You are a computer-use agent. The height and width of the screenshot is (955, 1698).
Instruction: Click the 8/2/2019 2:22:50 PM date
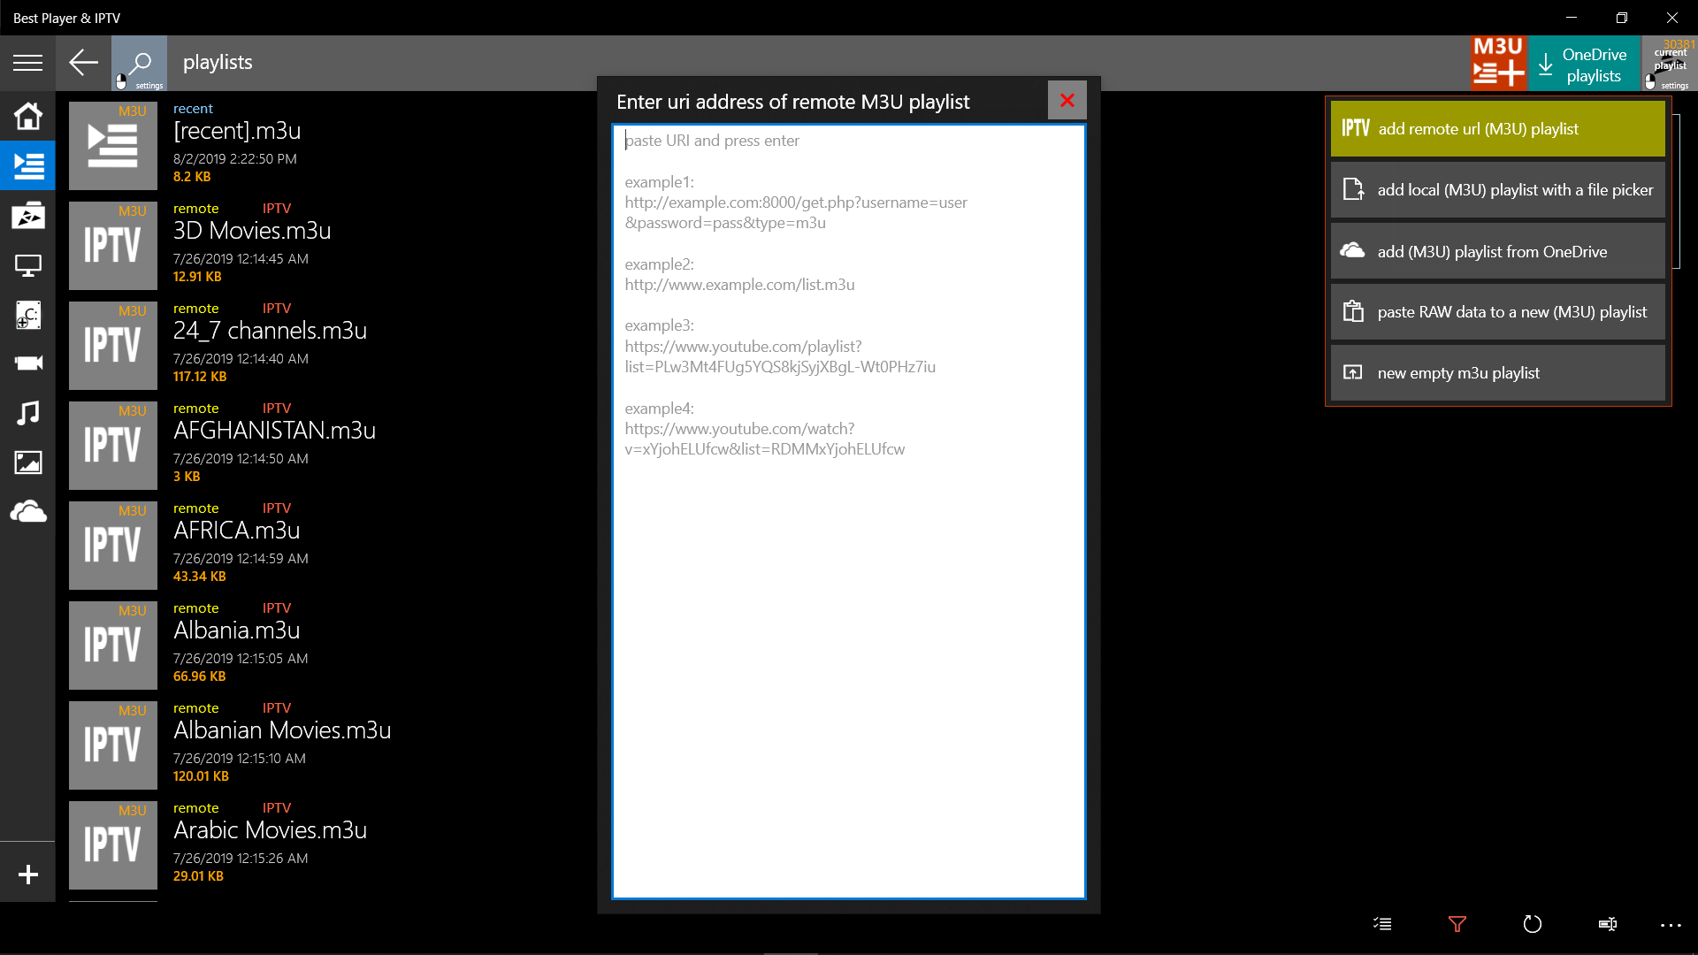[235, 159]
